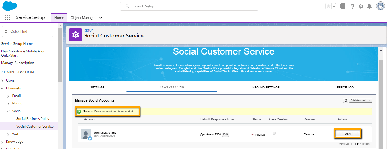Open the global actions plus icon
Screen dimensions: 387x149
coord(343,6)
